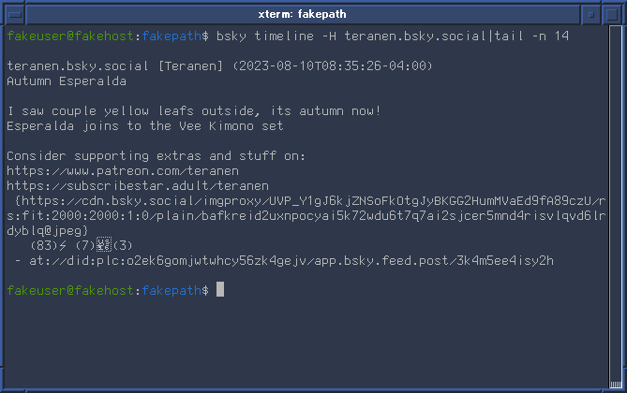Click the scrollbar thumb at the bottom
Image resolution: width=627 pixels, height=393 pixels.
[x=615, y=384]
